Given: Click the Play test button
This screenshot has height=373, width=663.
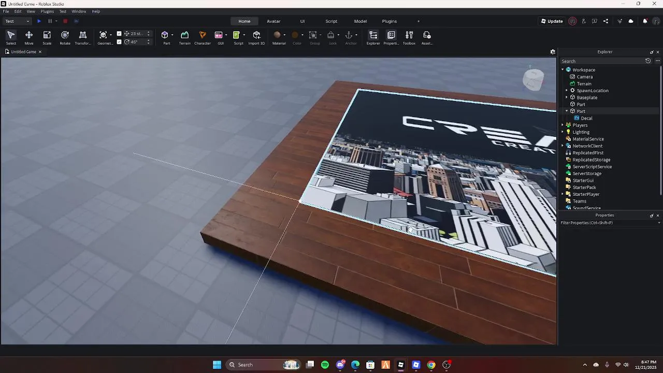Looking at the screenshot, I should click(39, 21).
